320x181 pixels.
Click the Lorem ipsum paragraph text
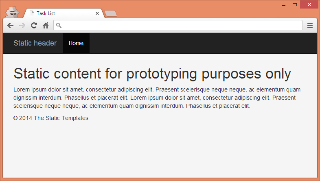click(x=157, y=98)
